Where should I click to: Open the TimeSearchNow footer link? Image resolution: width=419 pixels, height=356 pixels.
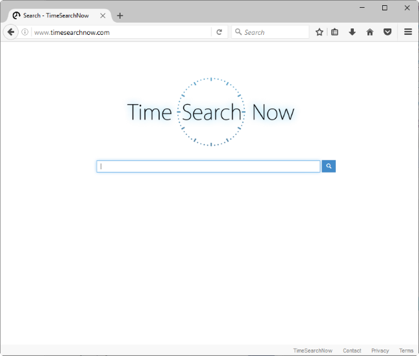pyautogui.click(x=313, y=351)
